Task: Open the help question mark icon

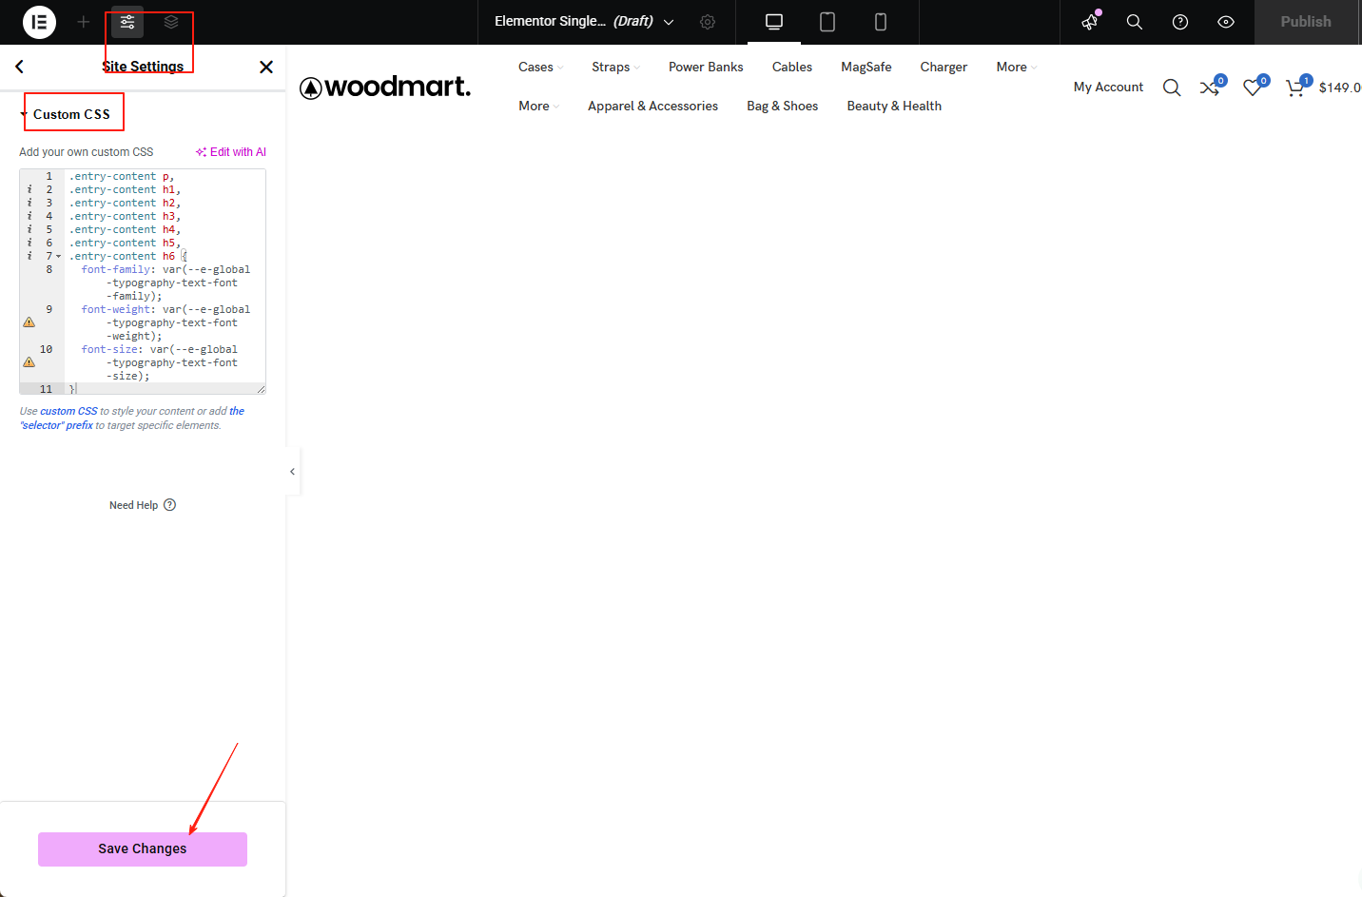Action: tap(1180, 22)
